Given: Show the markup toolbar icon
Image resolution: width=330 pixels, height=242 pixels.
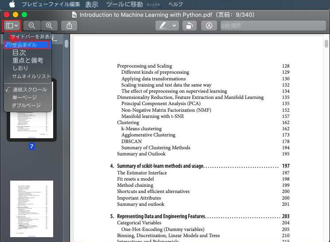Looking at the screenshot, I should (206, 26).
